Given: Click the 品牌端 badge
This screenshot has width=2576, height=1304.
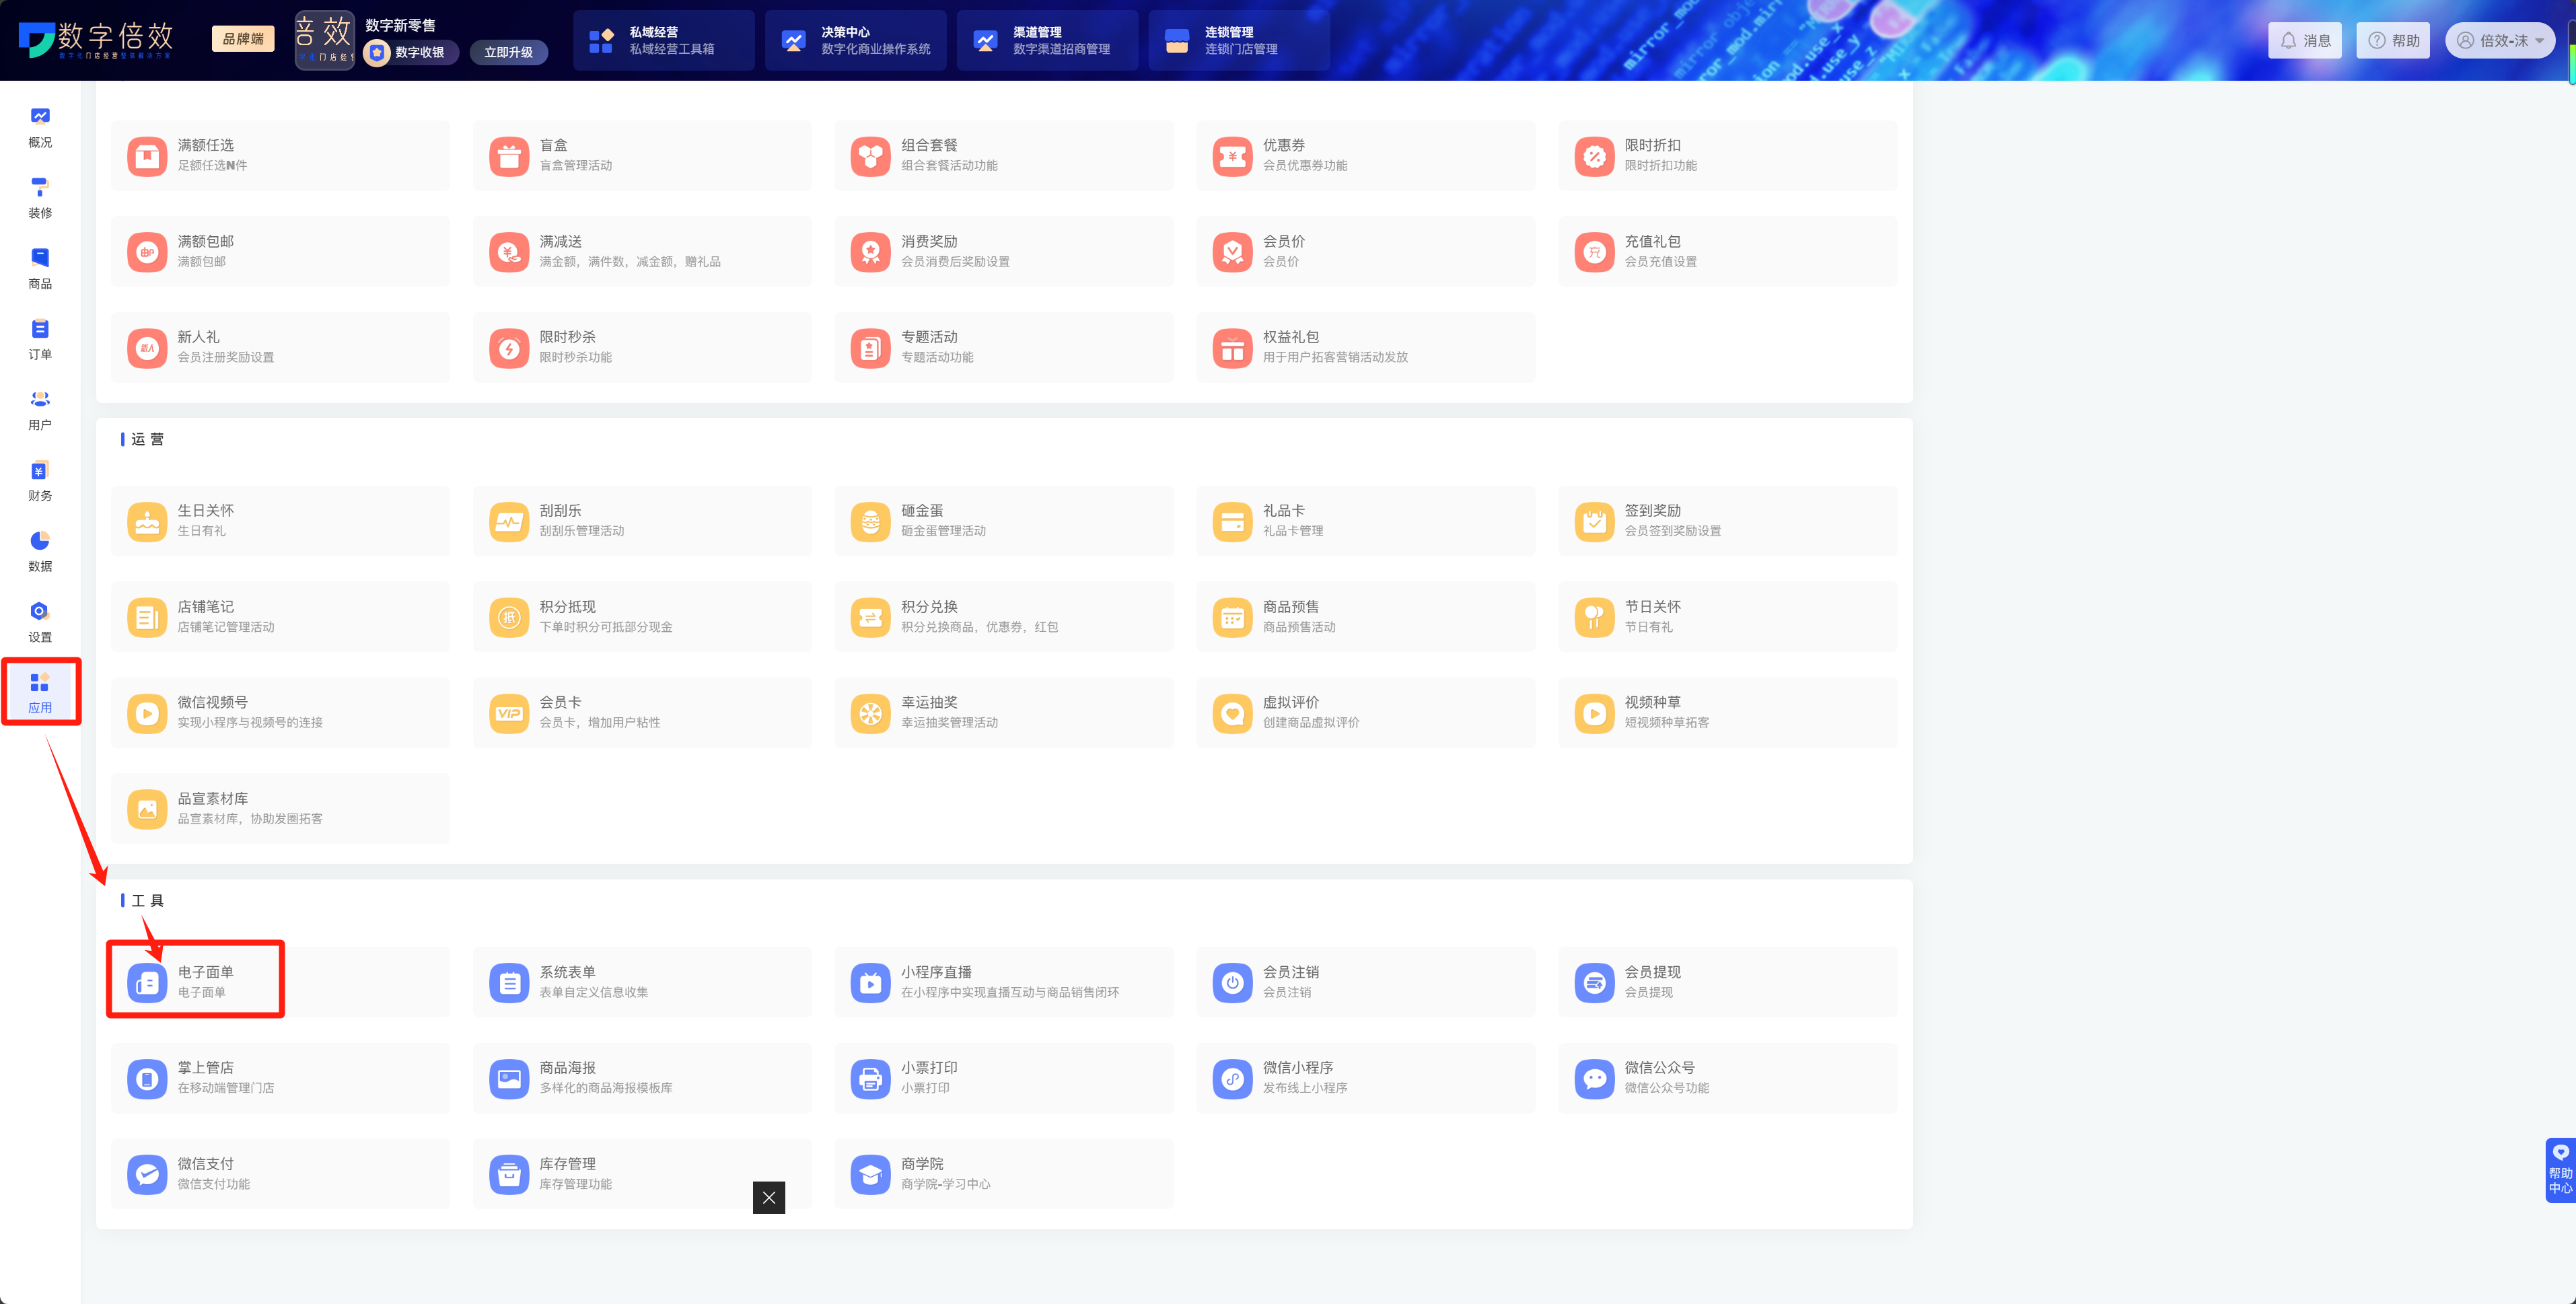Looking at the screenshot, I should [243, 39].
